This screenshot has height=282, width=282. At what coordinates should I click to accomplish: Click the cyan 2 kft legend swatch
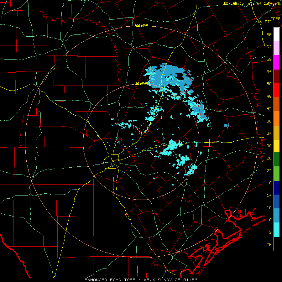(x=277, y=230)
